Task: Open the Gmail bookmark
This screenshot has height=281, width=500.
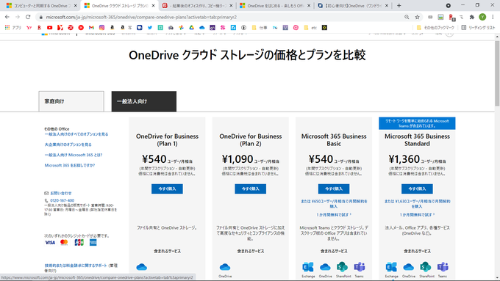Action: (x=91, y=28)
